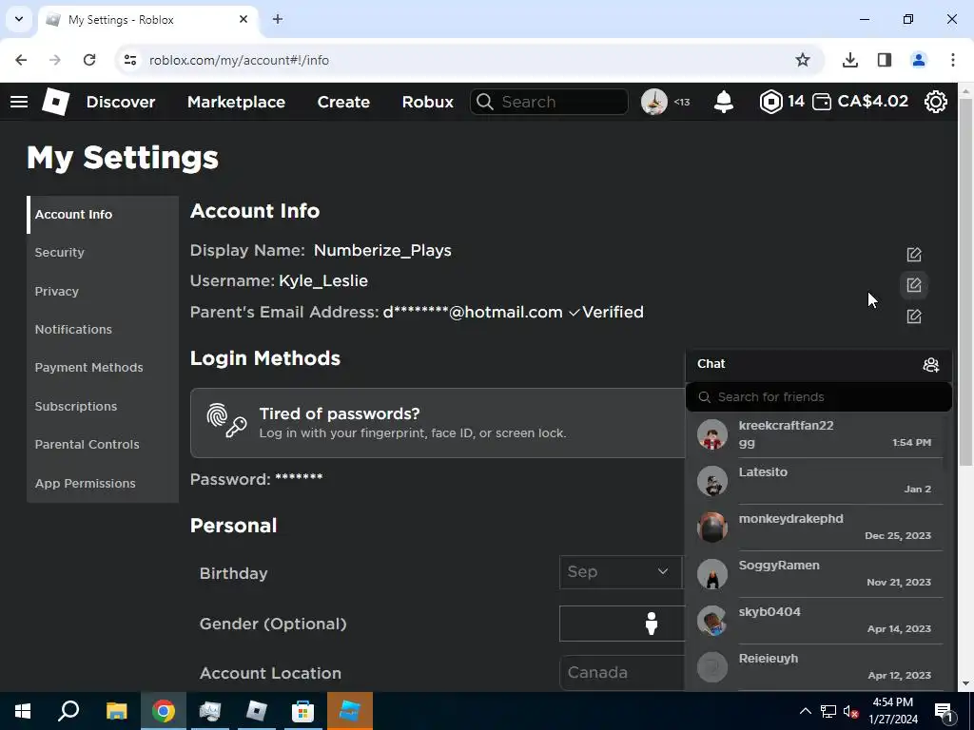Image resolution: width=974 pixels, height=730 pixels.
Task: Open Chrome downloads icon
Action: pyautogui.click(x=849, y=60)
